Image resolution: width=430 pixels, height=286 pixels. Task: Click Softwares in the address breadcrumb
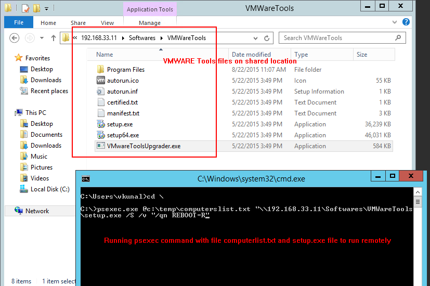coord(142,38)
